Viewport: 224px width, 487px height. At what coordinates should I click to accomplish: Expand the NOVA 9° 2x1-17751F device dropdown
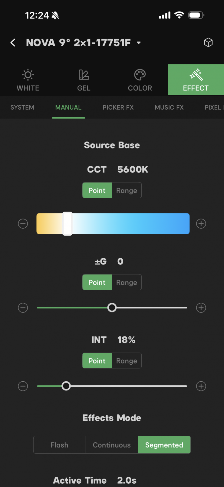click(x=139, y=43)
